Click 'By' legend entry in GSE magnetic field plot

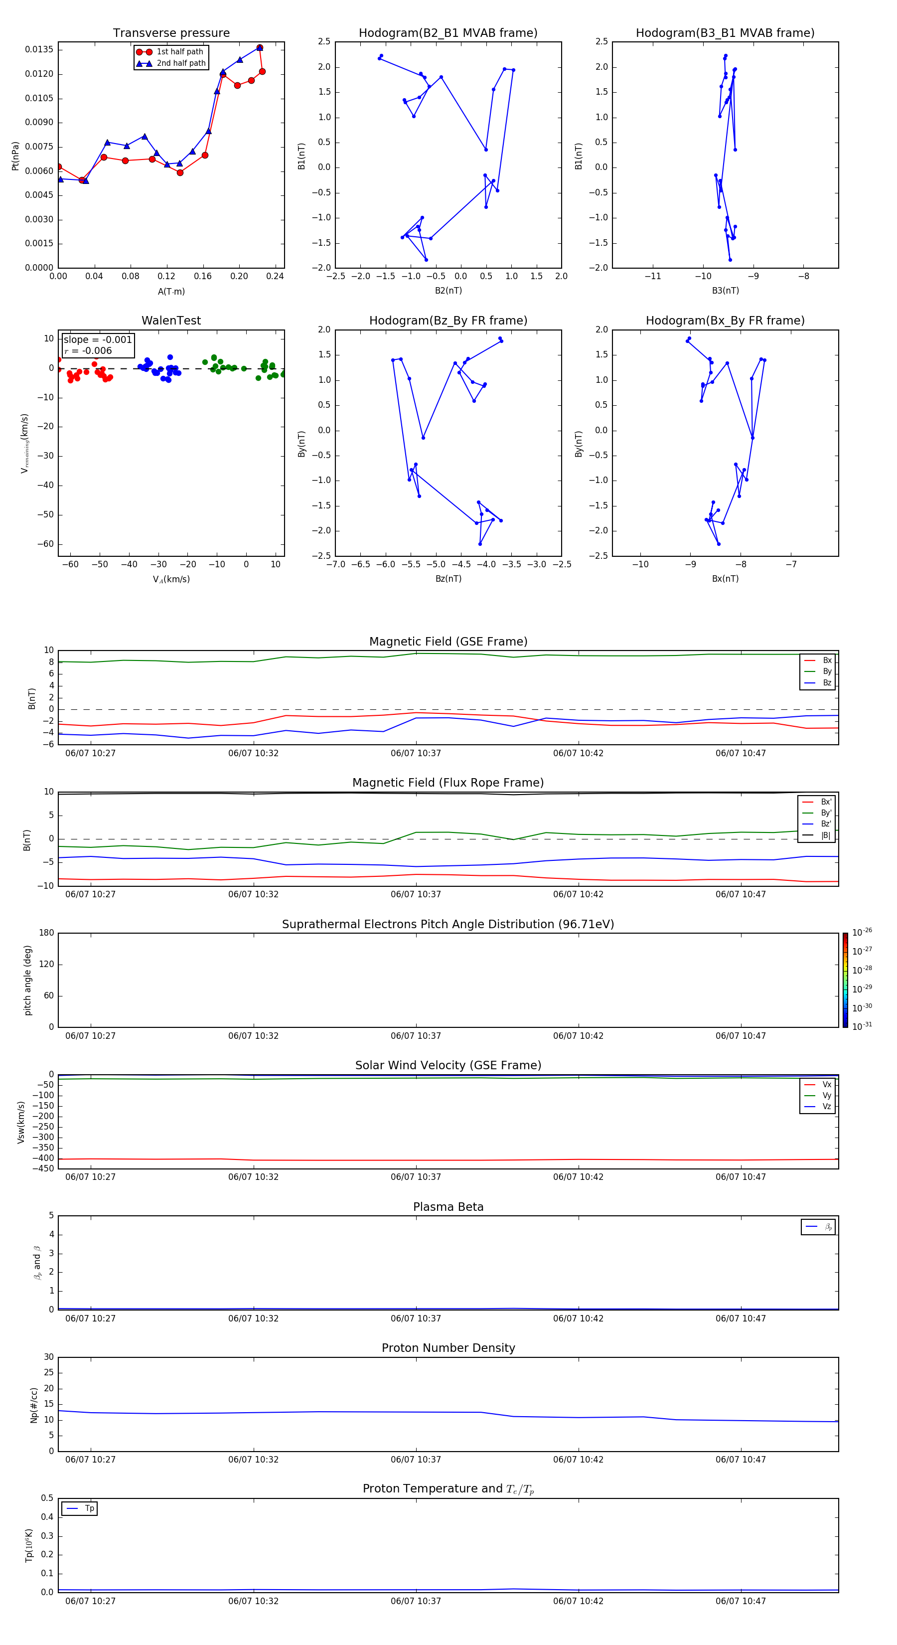click(818, 672)
